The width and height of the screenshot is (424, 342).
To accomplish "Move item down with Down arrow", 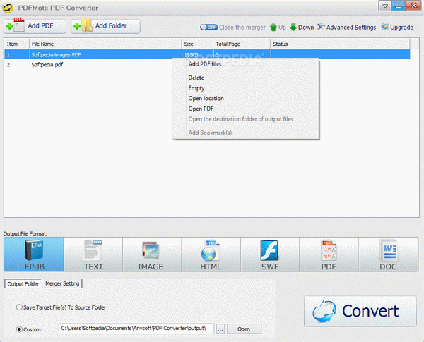I will click(302, 28).
